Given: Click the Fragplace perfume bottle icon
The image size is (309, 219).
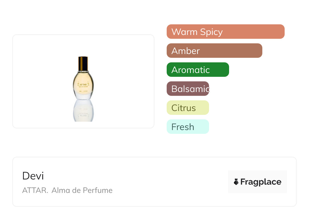Looking at the screenshot, I should [236, 182].
